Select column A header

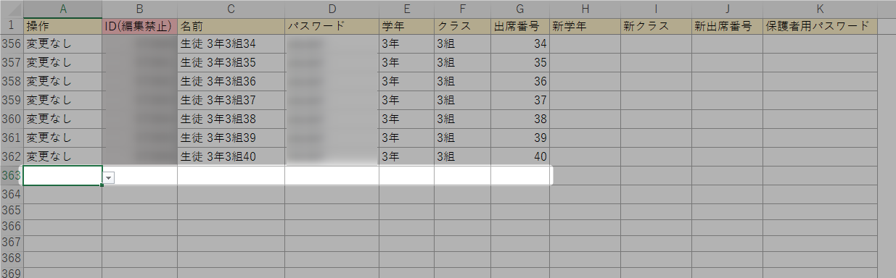pyautogui.click(x=62, y=9)
